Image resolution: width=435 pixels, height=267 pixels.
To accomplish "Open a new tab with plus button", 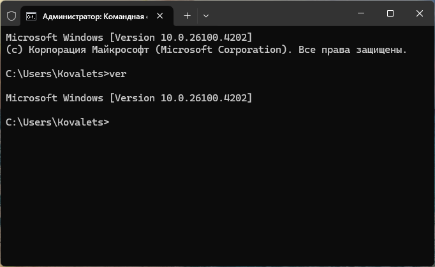I will [188, 16].
